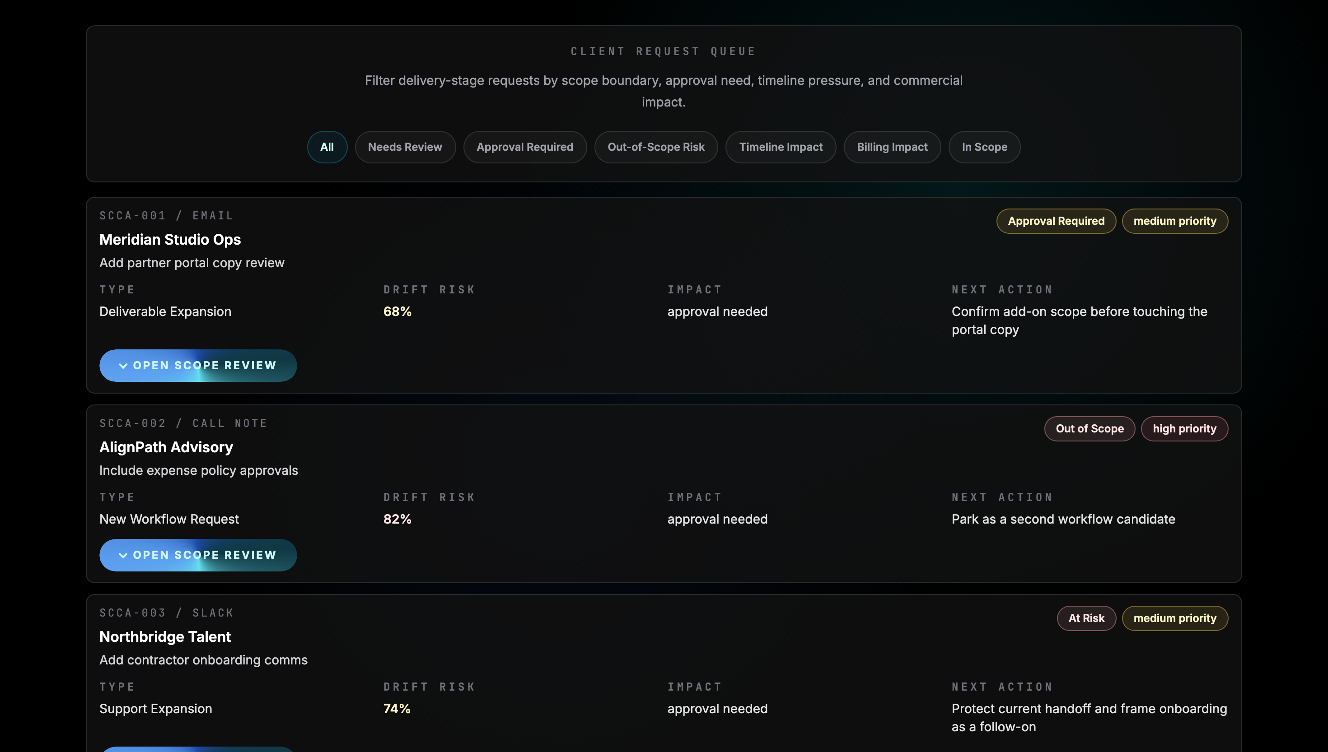Click chevron icon on AlignPath scope review button
Image resolution: width=1328 pixels, height=752 pixels.
click(123, 555)
